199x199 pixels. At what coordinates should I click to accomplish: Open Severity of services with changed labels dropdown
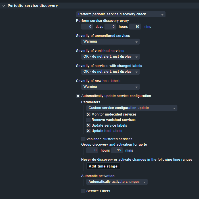[x=110, y=72]
